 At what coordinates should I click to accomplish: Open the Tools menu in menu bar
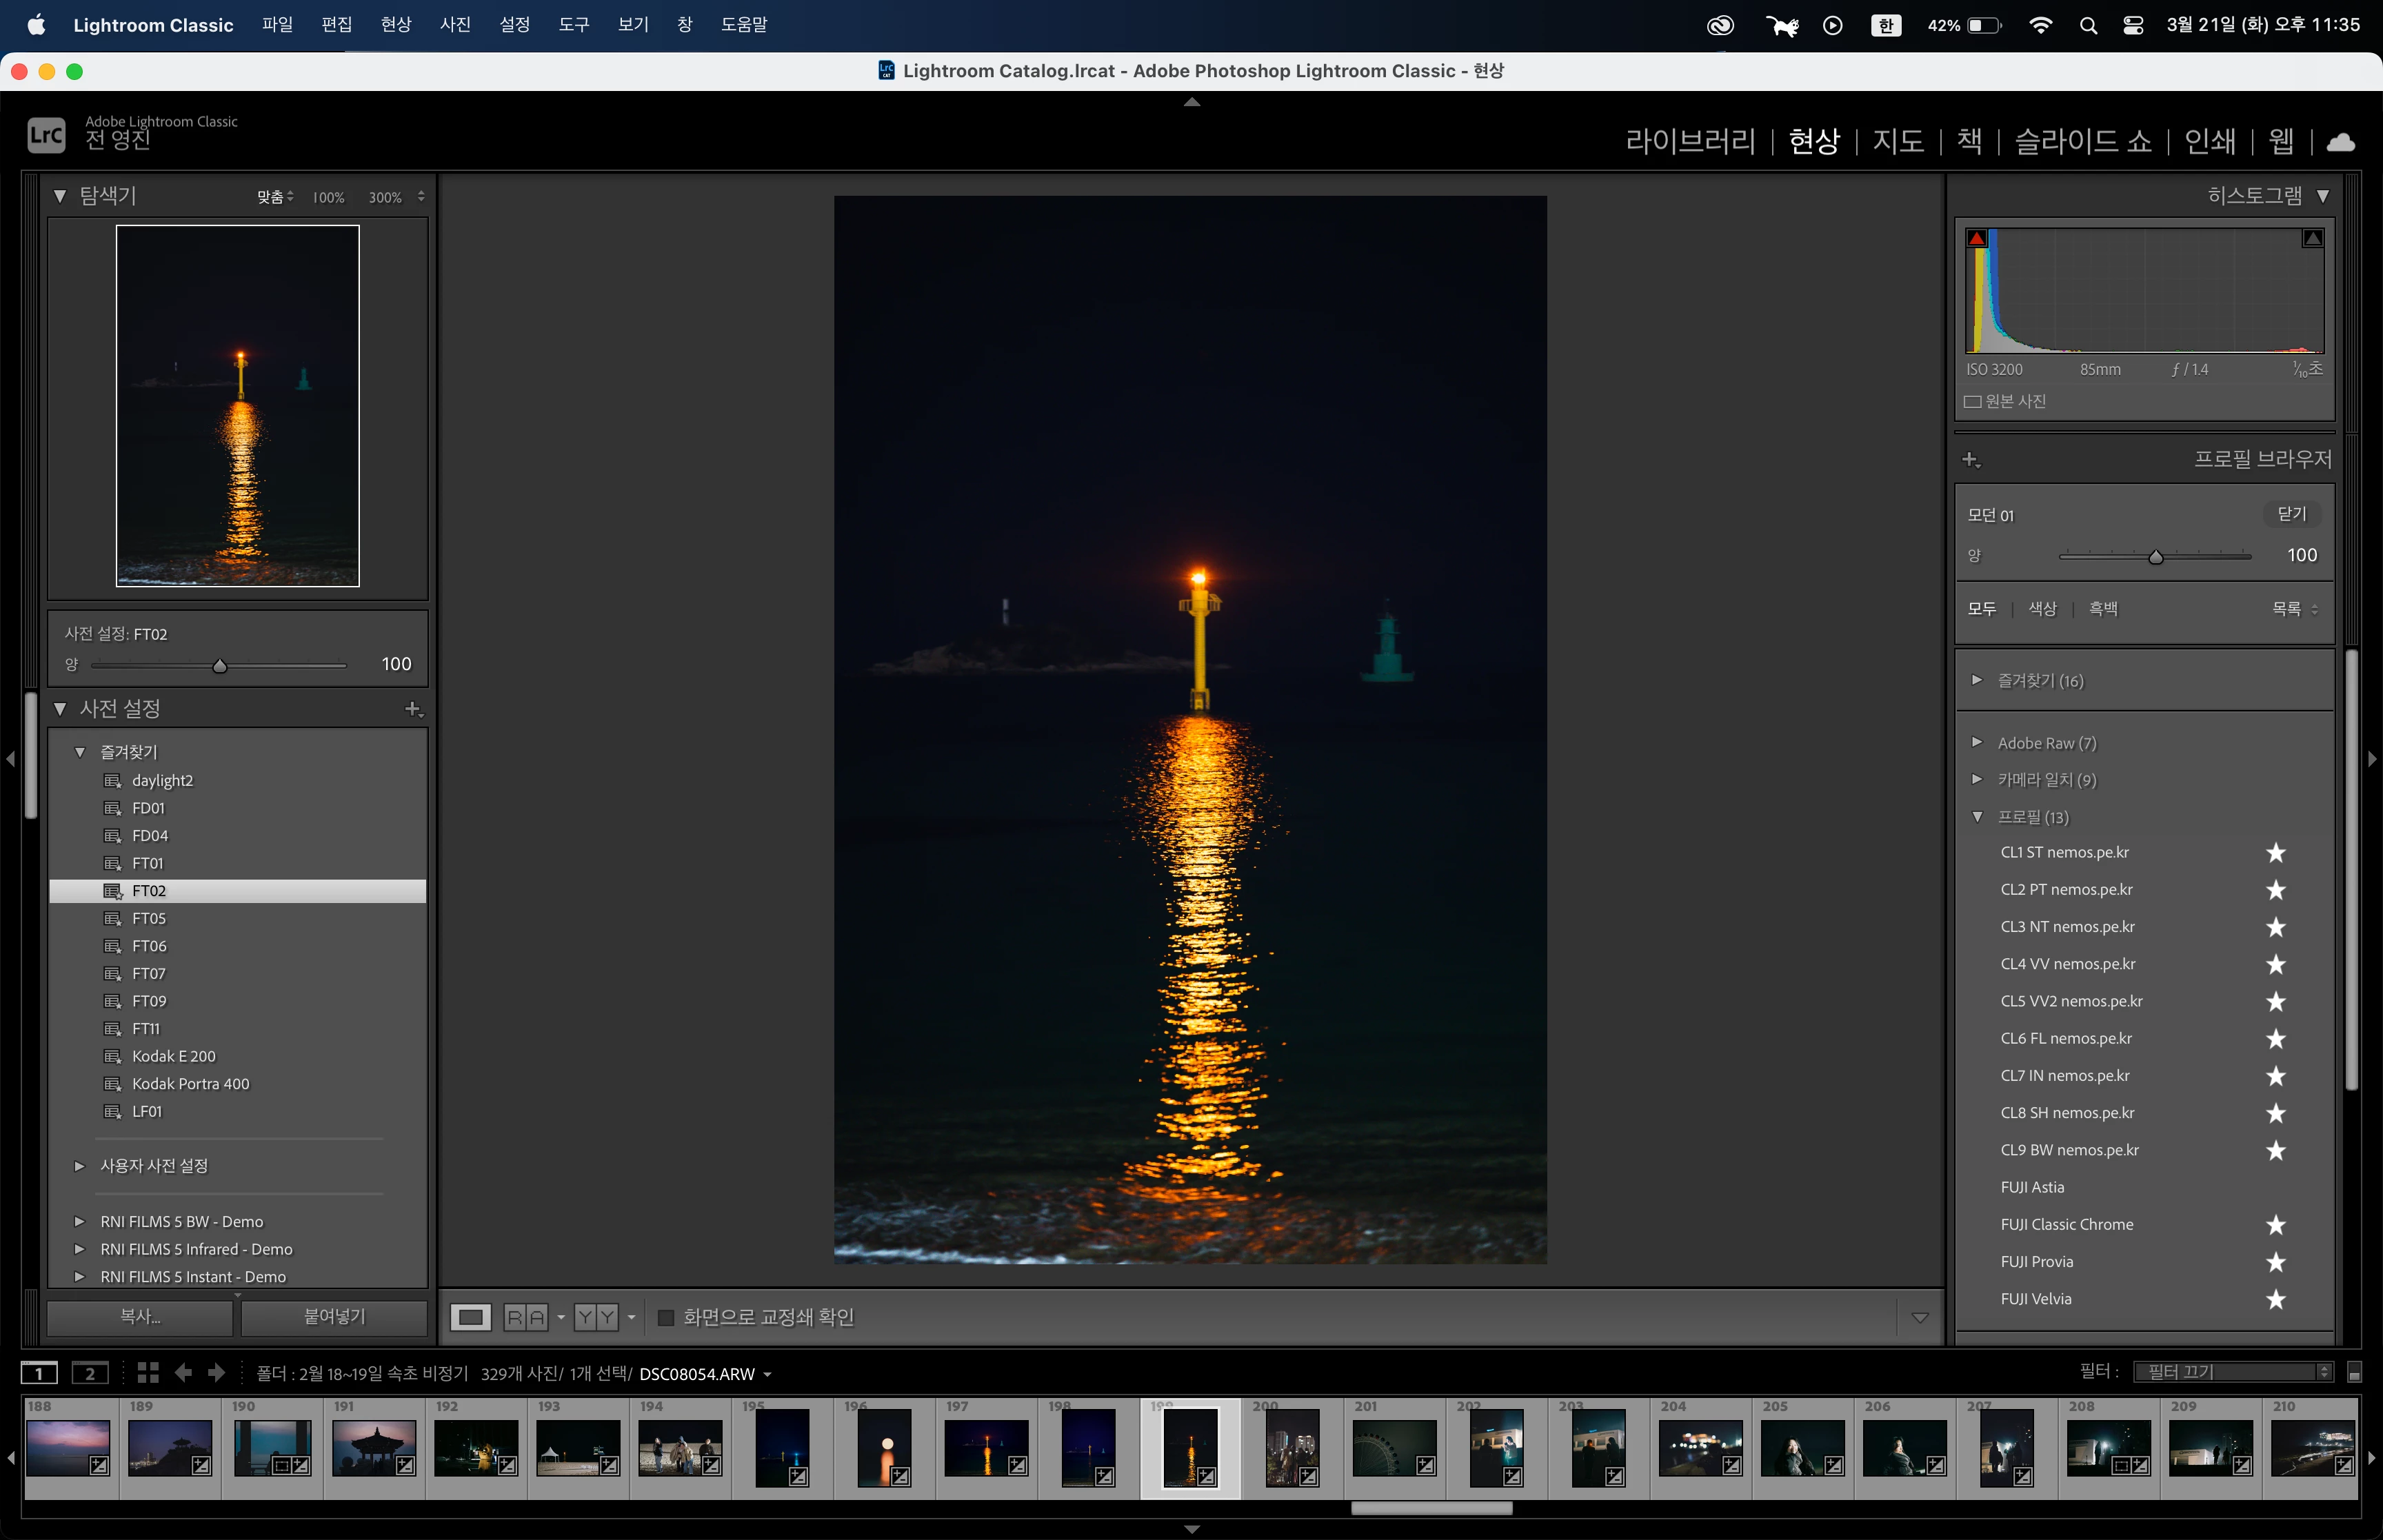[x=573, y=24]
